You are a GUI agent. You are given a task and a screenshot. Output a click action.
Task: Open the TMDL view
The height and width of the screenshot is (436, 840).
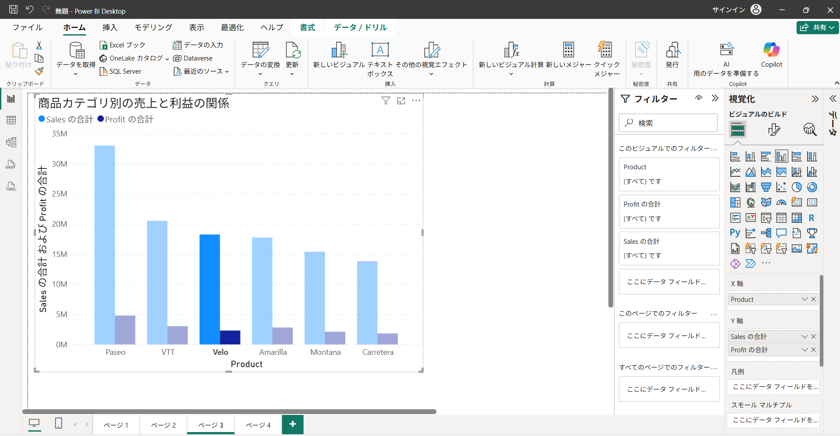pyautogui.click(x=11, y=186)
